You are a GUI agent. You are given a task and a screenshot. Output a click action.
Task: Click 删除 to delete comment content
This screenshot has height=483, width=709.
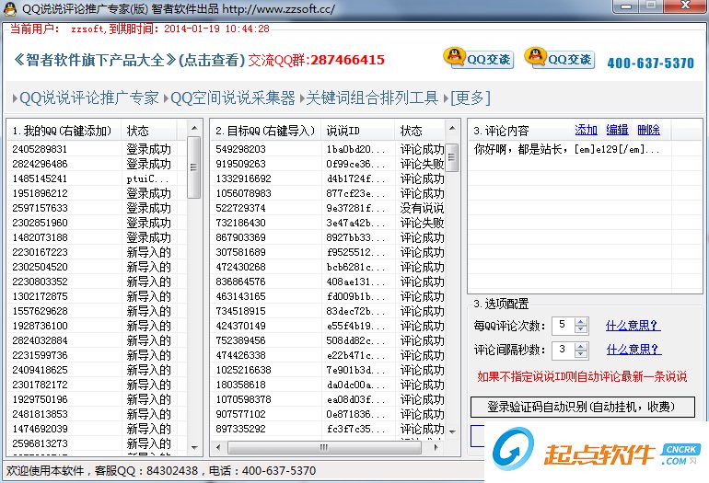pyautogui.click(x=648, y=130)
